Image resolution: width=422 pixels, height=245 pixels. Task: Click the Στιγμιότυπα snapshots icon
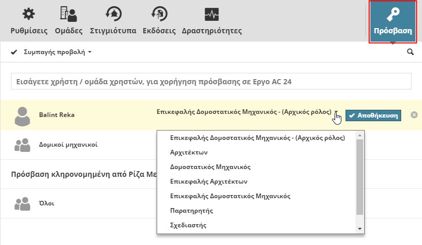pyautogui.click(x=113, y=15)
